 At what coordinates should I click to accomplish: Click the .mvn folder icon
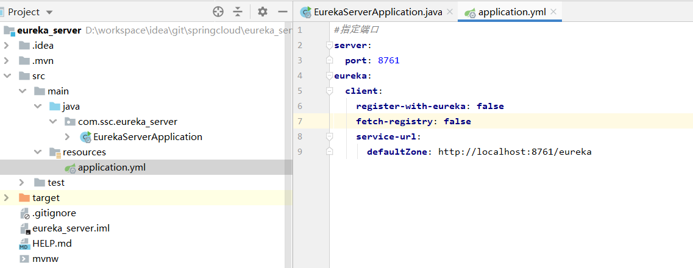24,60
